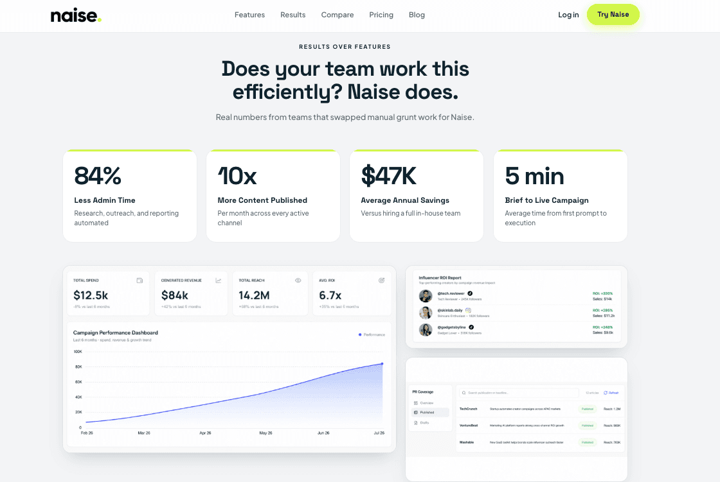Click the RESULTS OVER FEATURES eyebrow text
This screenshot has height=482, width=720.
pos(345,47)
